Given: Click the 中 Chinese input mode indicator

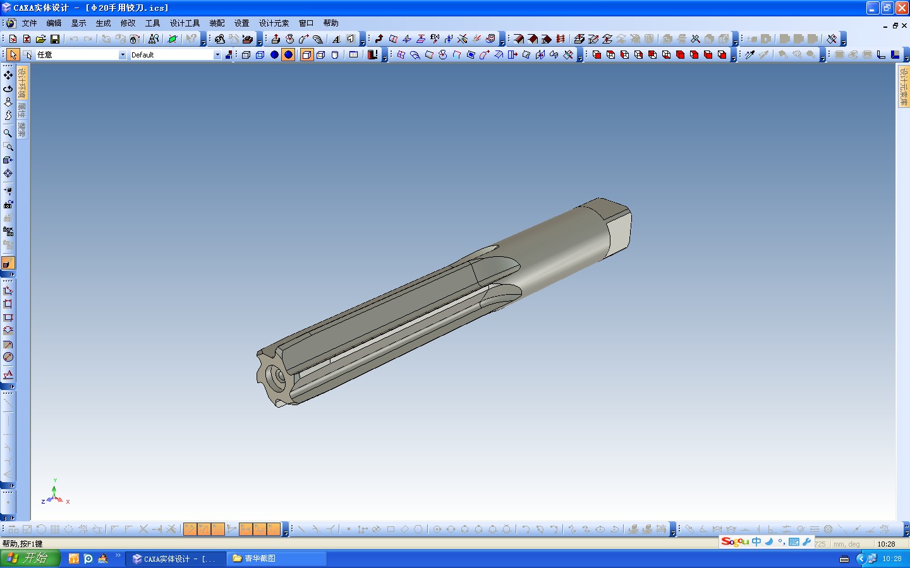Looking at the screenshot, I should coord(756,542).
